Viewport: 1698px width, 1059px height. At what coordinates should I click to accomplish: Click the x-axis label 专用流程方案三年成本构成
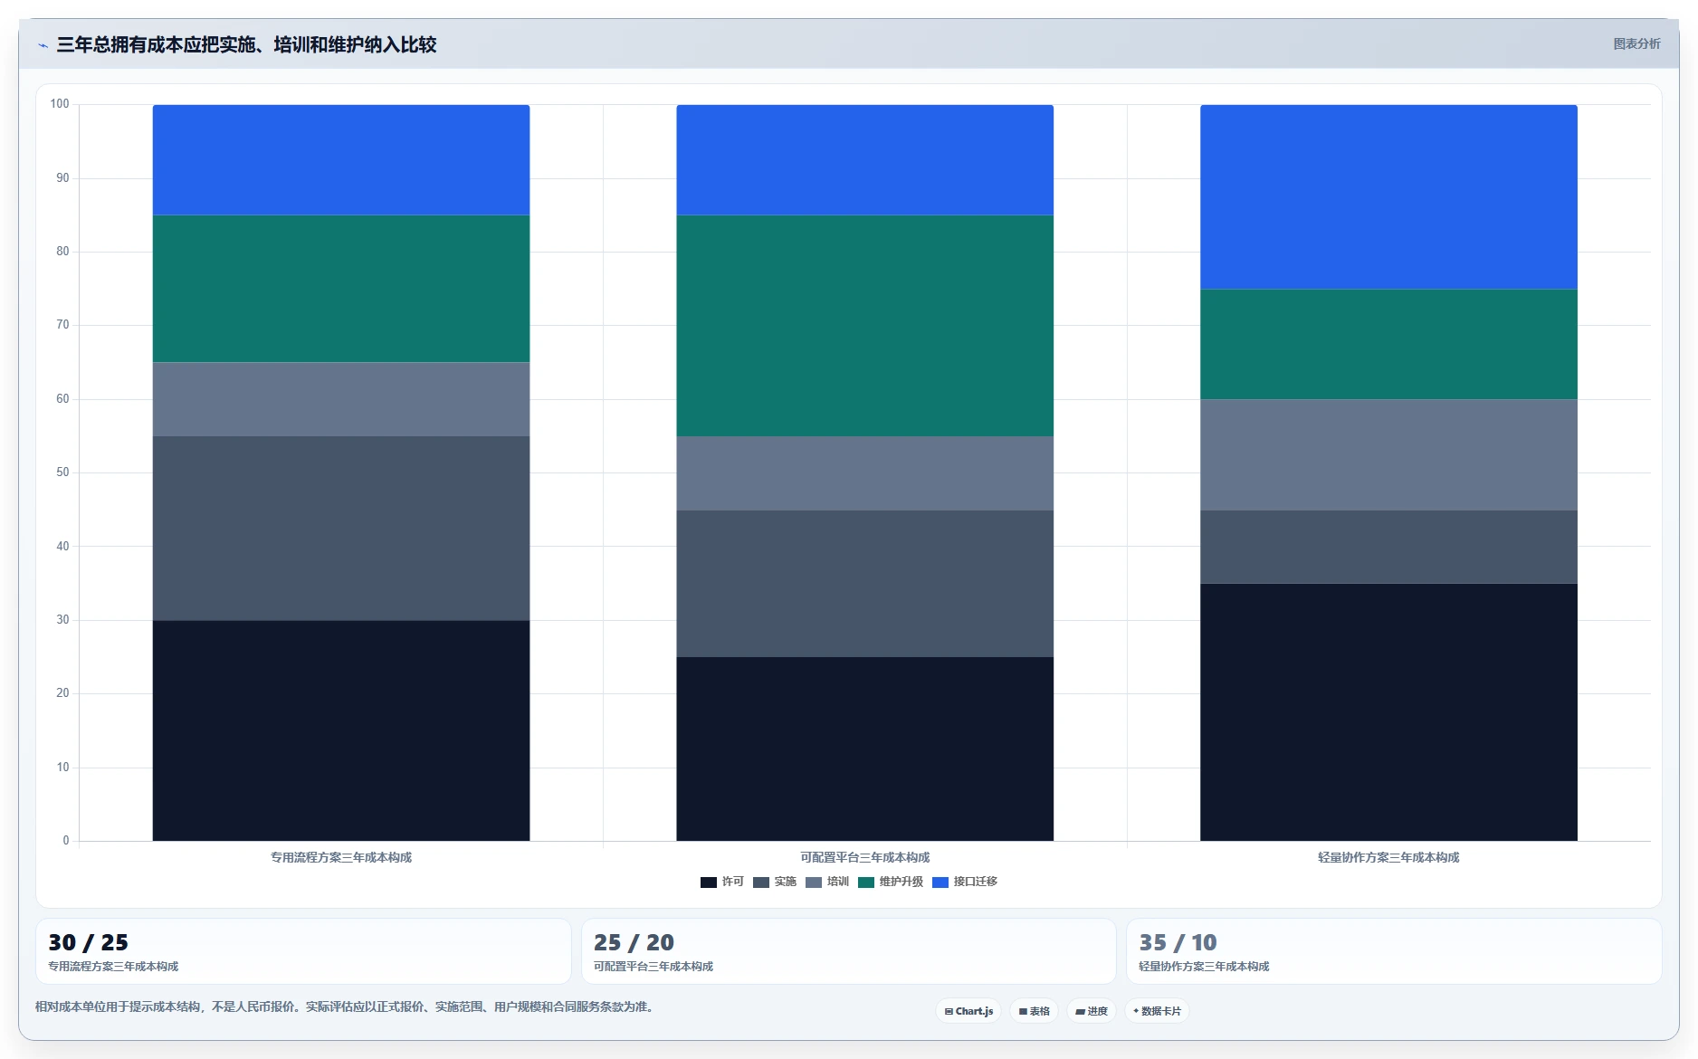tap(341, 857)
